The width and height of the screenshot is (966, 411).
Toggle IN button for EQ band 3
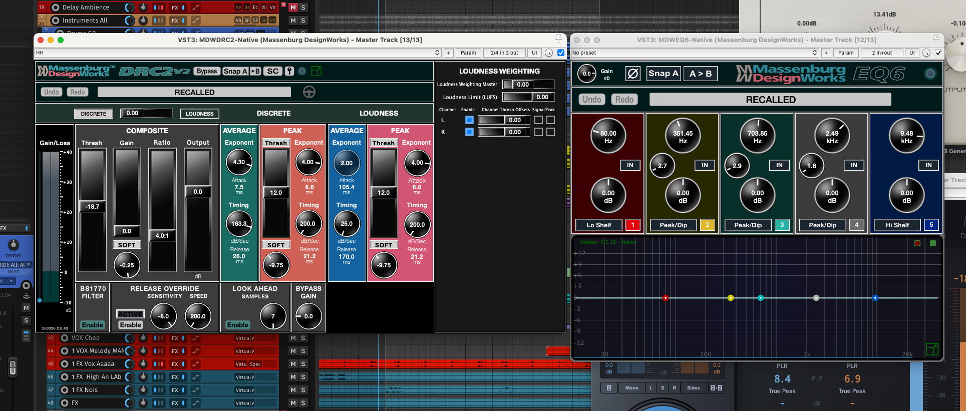[x=779, y=165]
